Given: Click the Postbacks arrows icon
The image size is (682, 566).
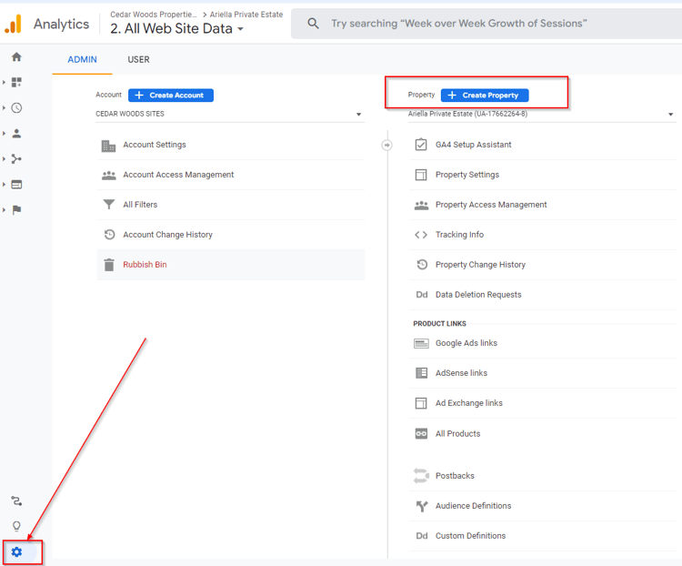Looking at the screenshot, I should click(421, 476).
